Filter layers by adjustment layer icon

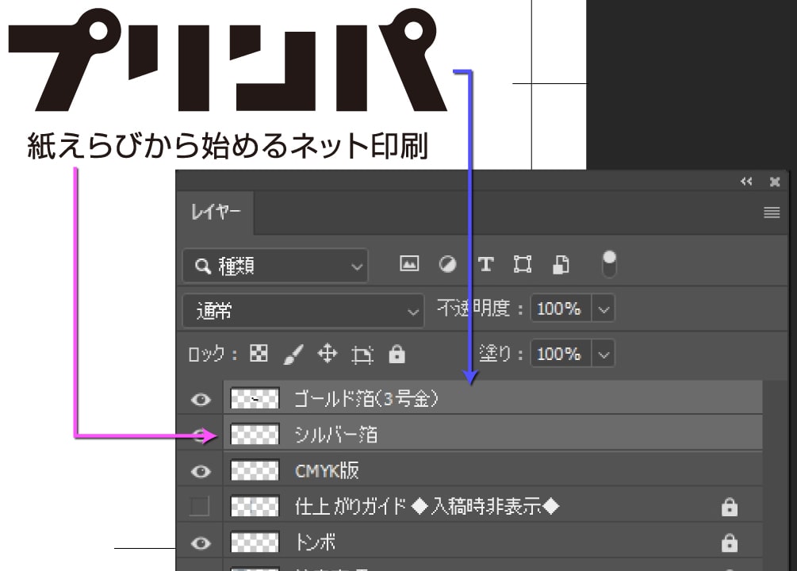click(448, 265)
